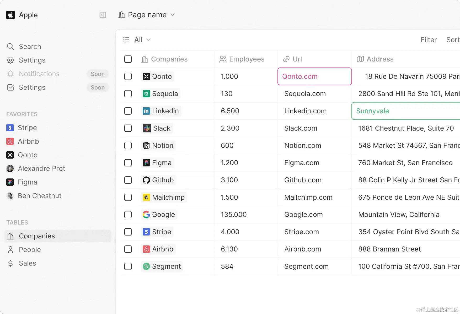Viewport: 460px width, 314px height.
Task: Click the 888 Brannan Street address cell
Action: pyautogui.click(x=406, y=249)
